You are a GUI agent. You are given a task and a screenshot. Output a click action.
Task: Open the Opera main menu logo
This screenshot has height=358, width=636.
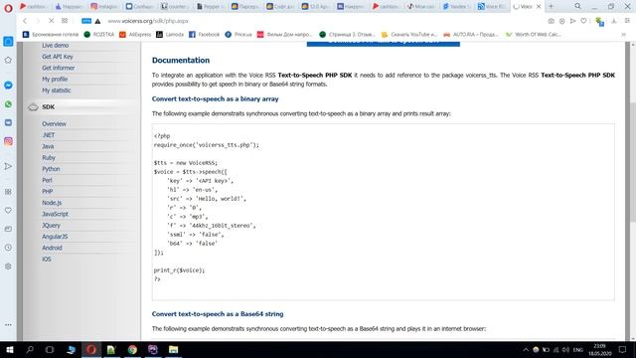8,8
